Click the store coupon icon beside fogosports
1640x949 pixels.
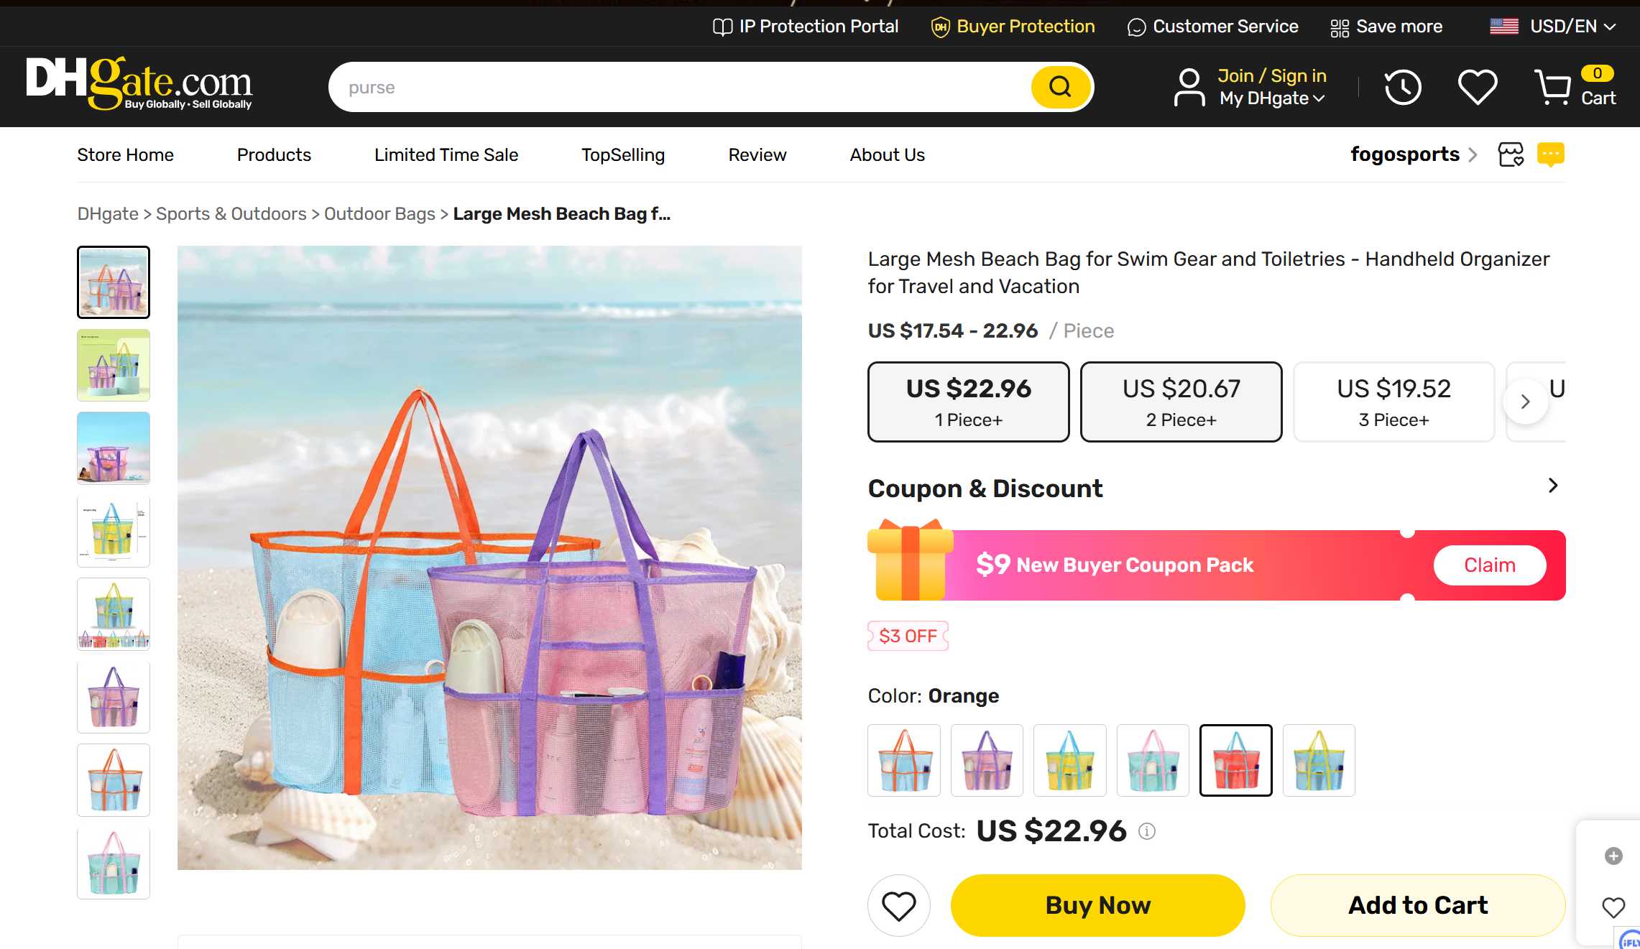pyautogui.click(x=1510, y=154)
